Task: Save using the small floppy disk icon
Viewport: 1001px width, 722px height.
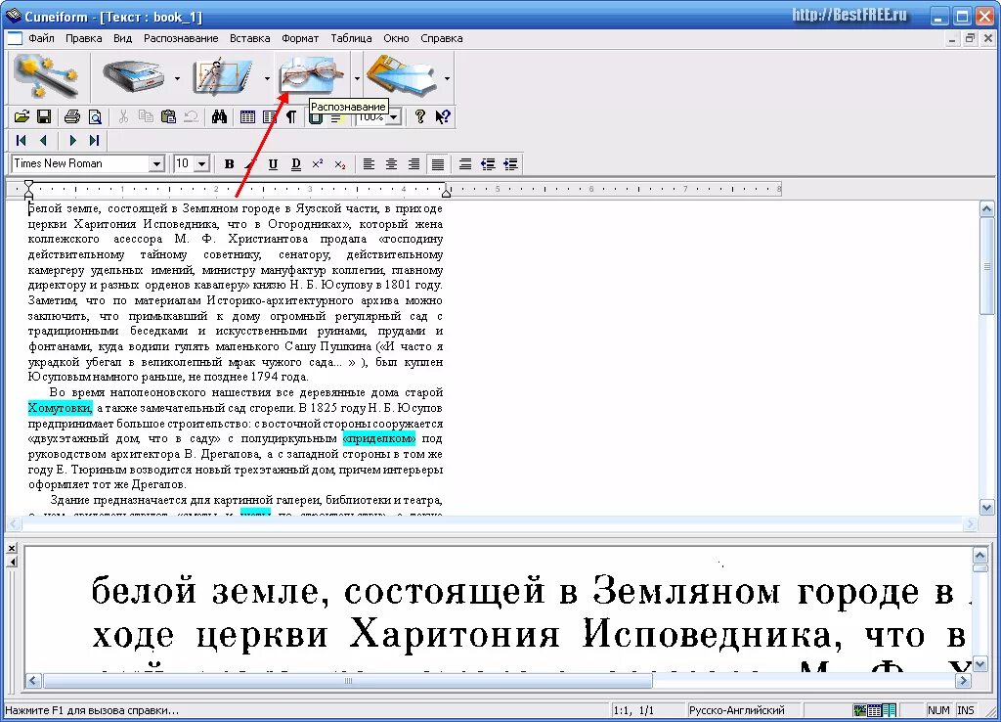Action: (44, 117)
